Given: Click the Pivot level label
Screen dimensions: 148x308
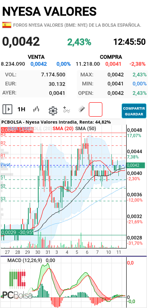Looking at the screenshot, I should click(5, 165).
